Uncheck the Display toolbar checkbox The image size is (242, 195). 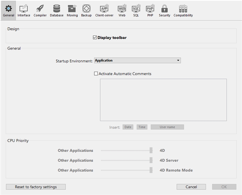point(95,38)
